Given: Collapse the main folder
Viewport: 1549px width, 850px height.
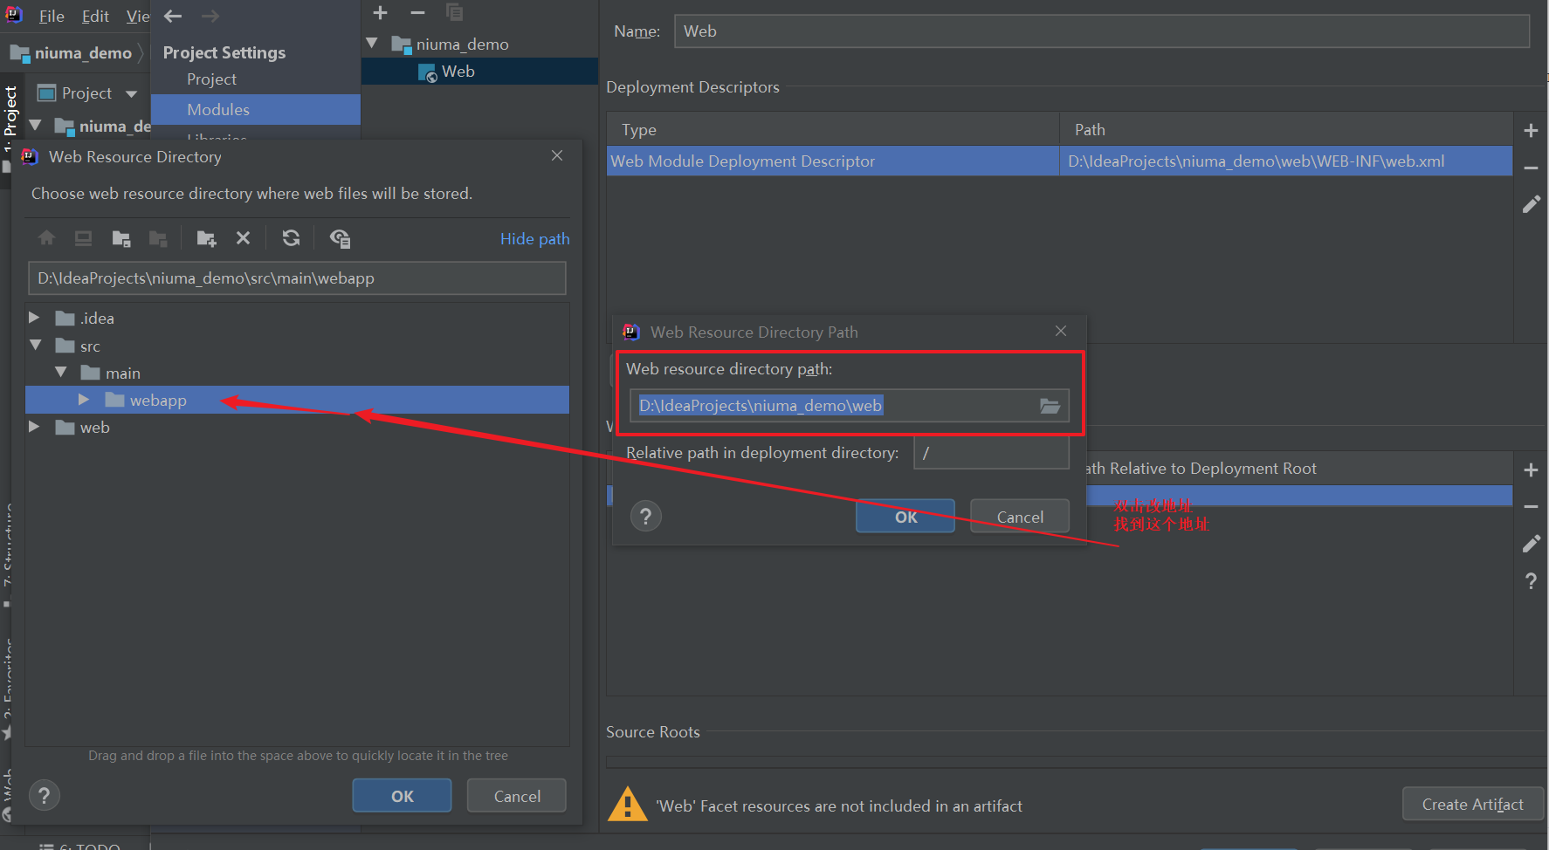Looking at the screenshot, I should click(60, 373).
